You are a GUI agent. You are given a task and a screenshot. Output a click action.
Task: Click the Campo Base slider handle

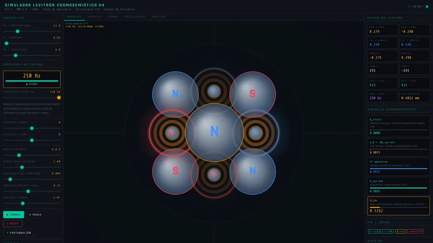click(x=22, y=167)
